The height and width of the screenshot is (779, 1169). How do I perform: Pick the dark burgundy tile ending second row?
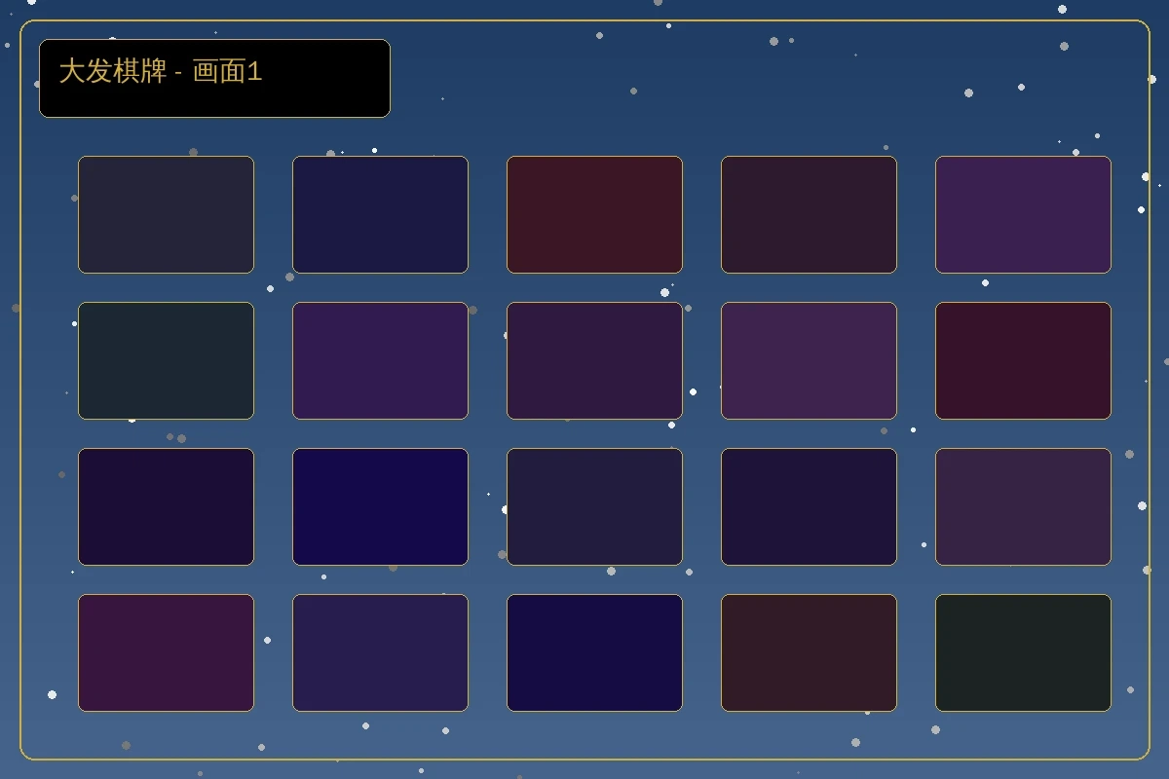[x=1023, y=360]
